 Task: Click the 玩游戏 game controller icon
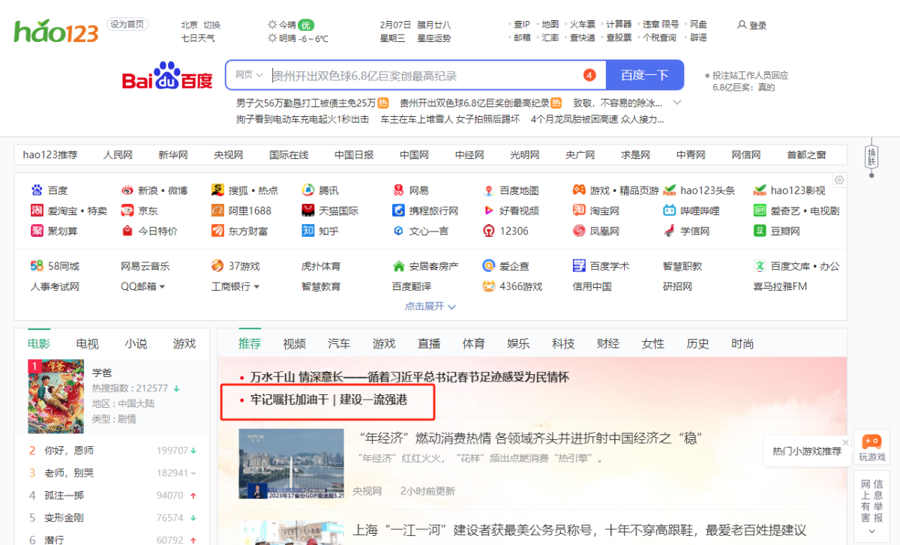(871, 442)
